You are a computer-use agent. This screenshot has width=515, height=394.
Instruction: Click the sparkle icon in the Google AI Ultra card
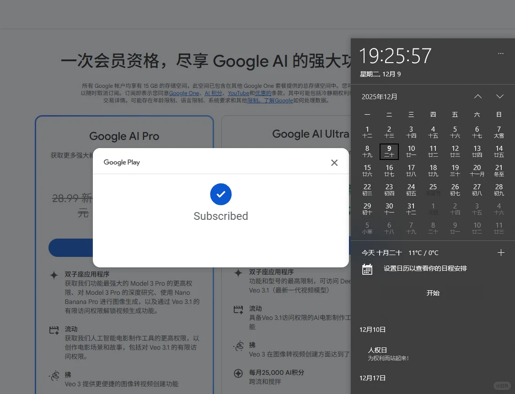point(238,273)
